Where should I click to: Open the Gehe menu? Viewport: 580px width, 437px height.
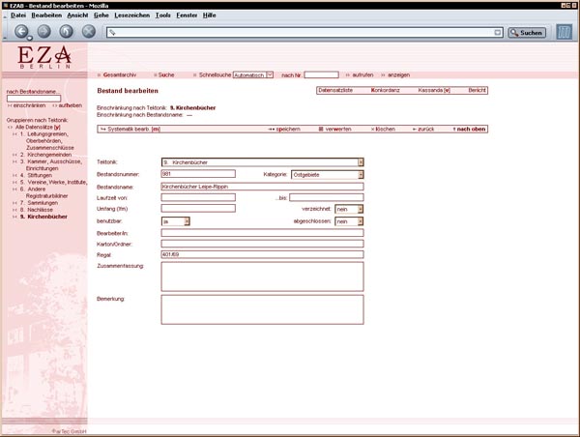[101, 15]
